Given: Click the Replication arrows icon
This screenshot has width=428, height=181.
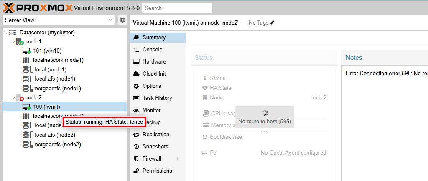Looking at the screenshot, I should [x=136, y=134].
